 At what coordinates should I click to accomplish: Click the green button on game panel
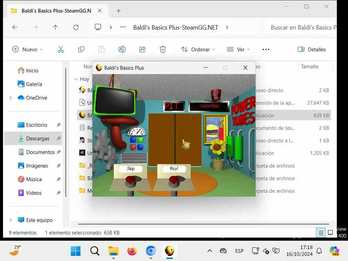point(140,140)
